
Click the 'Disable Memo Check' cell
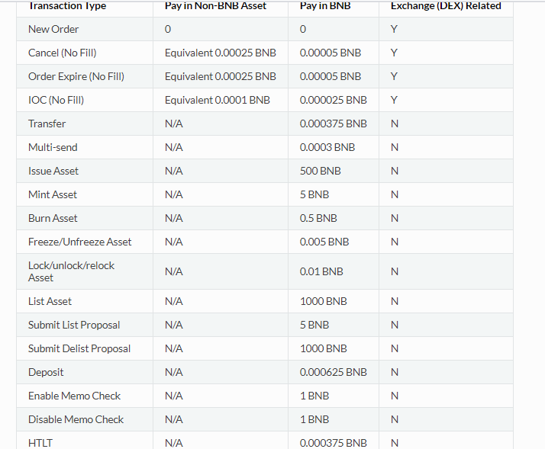click(x=76, y=419)
